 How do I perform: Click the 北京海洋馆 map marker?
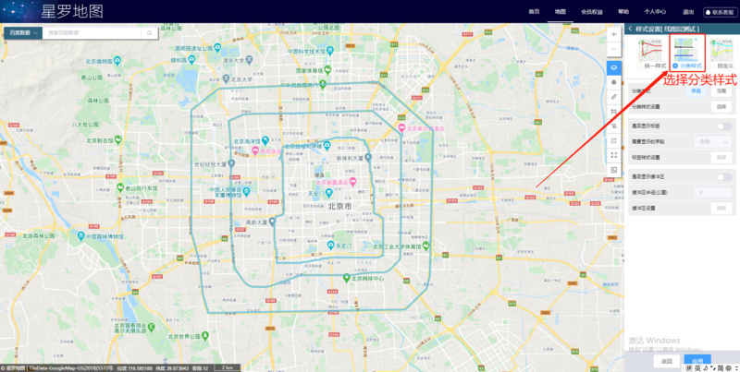tap(265, 140)
